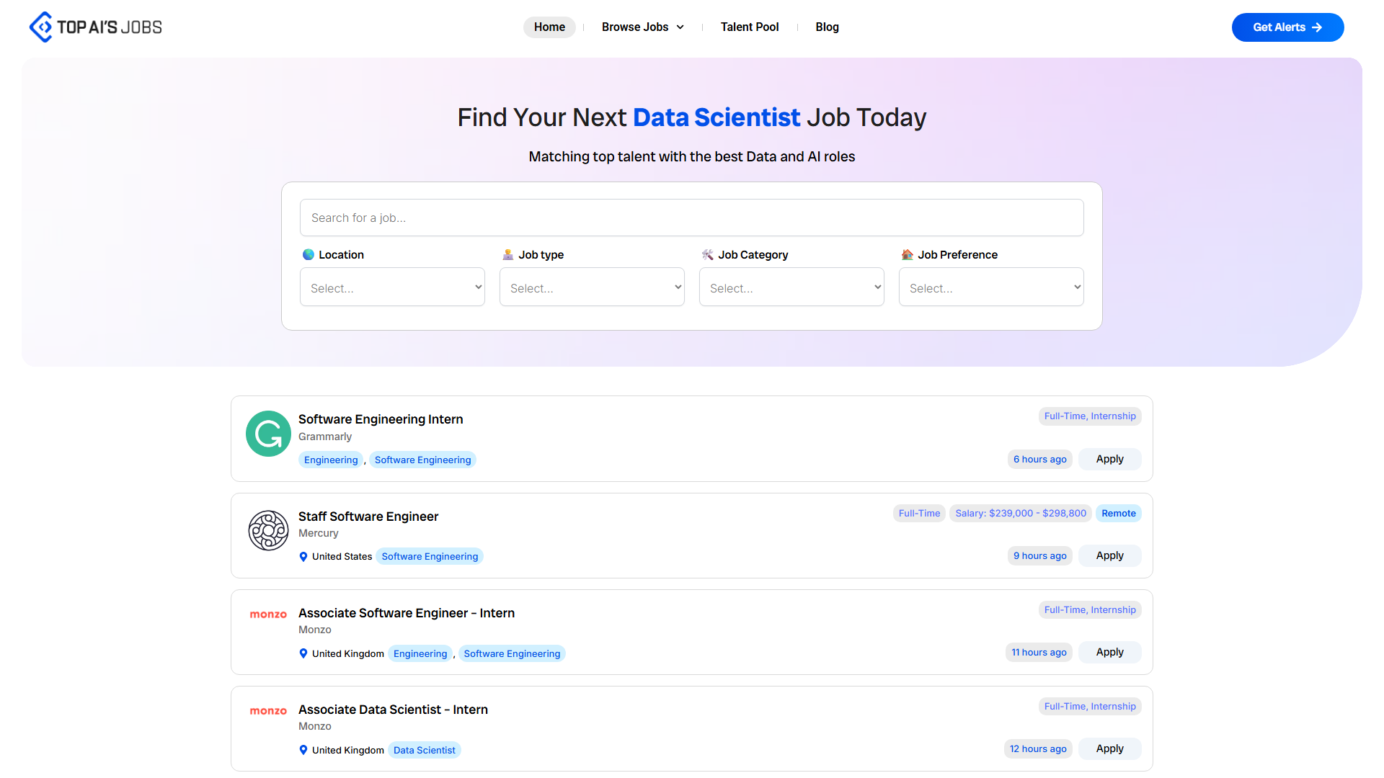
Task: Open the Job Preference select dropdown
Action: coord(990,287)
